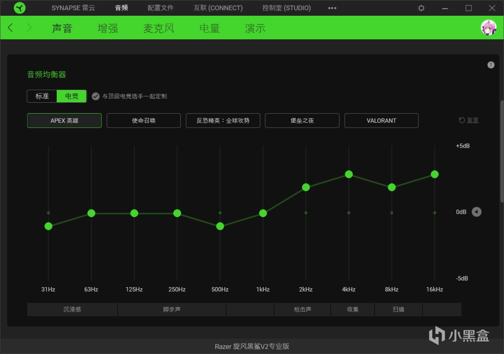
Task: Open settings with the gear icon
Action: pos(421,8)
